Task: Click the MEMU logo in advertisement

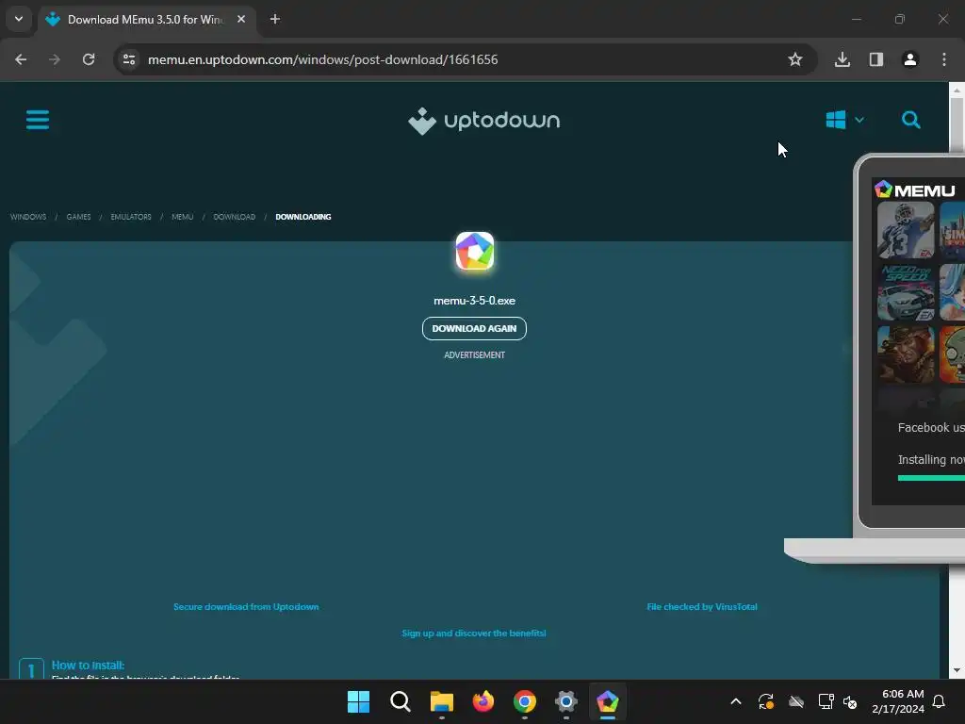Action: 915,189
